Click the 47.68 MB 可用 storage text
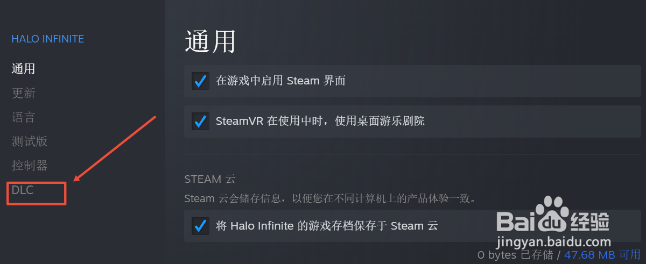Screen dimensions: 646x264 [602, 255]
